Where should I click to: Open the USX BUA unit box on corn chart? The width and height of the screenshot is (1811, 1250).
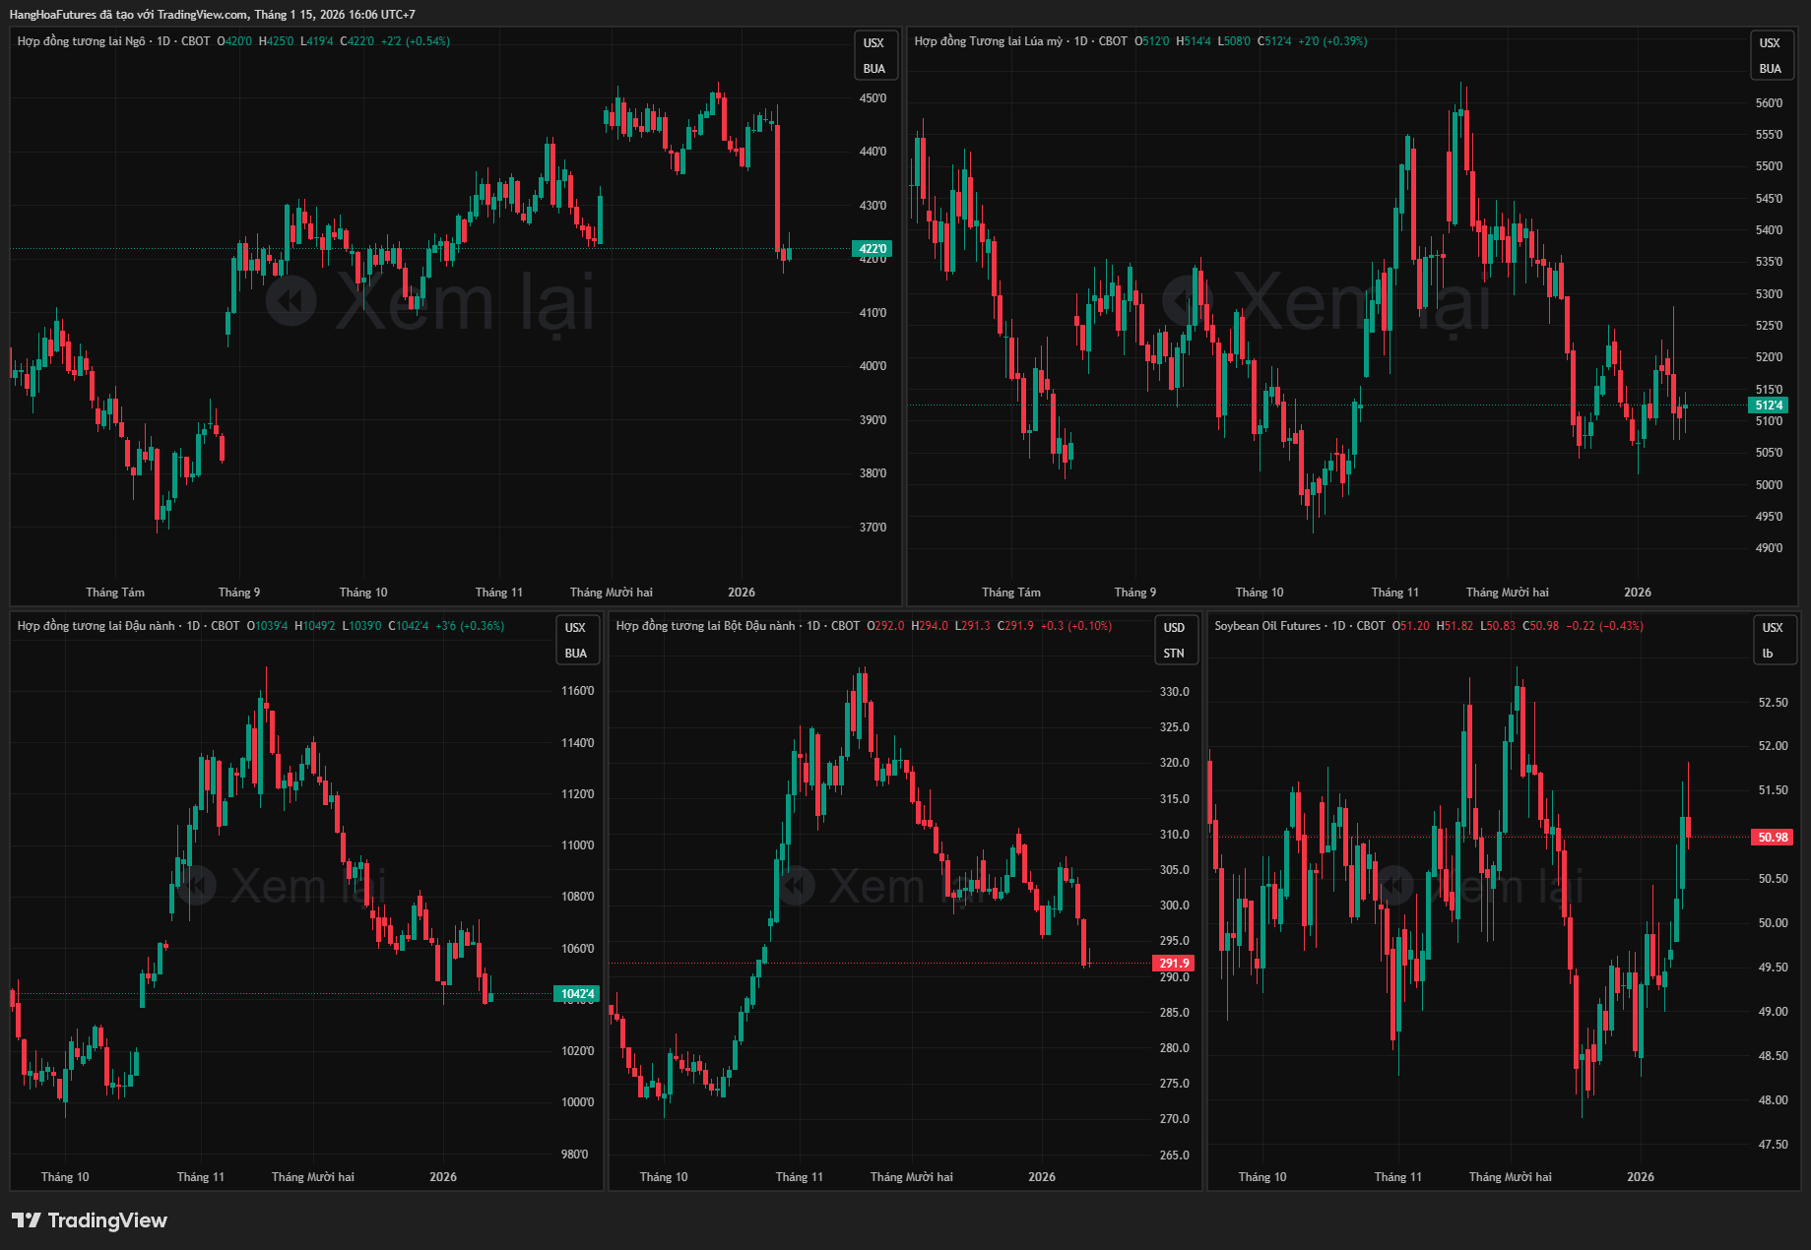pyautogui.click(x=873, y=55)
